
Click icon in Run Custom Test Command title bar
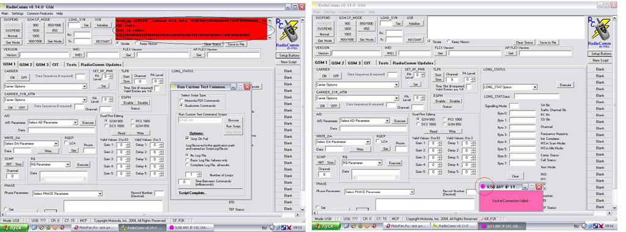click(174, 87)
